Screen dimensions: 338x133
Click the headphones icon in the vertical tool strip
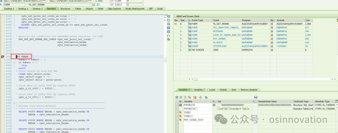pyautogui.click(x=169, y=36)
